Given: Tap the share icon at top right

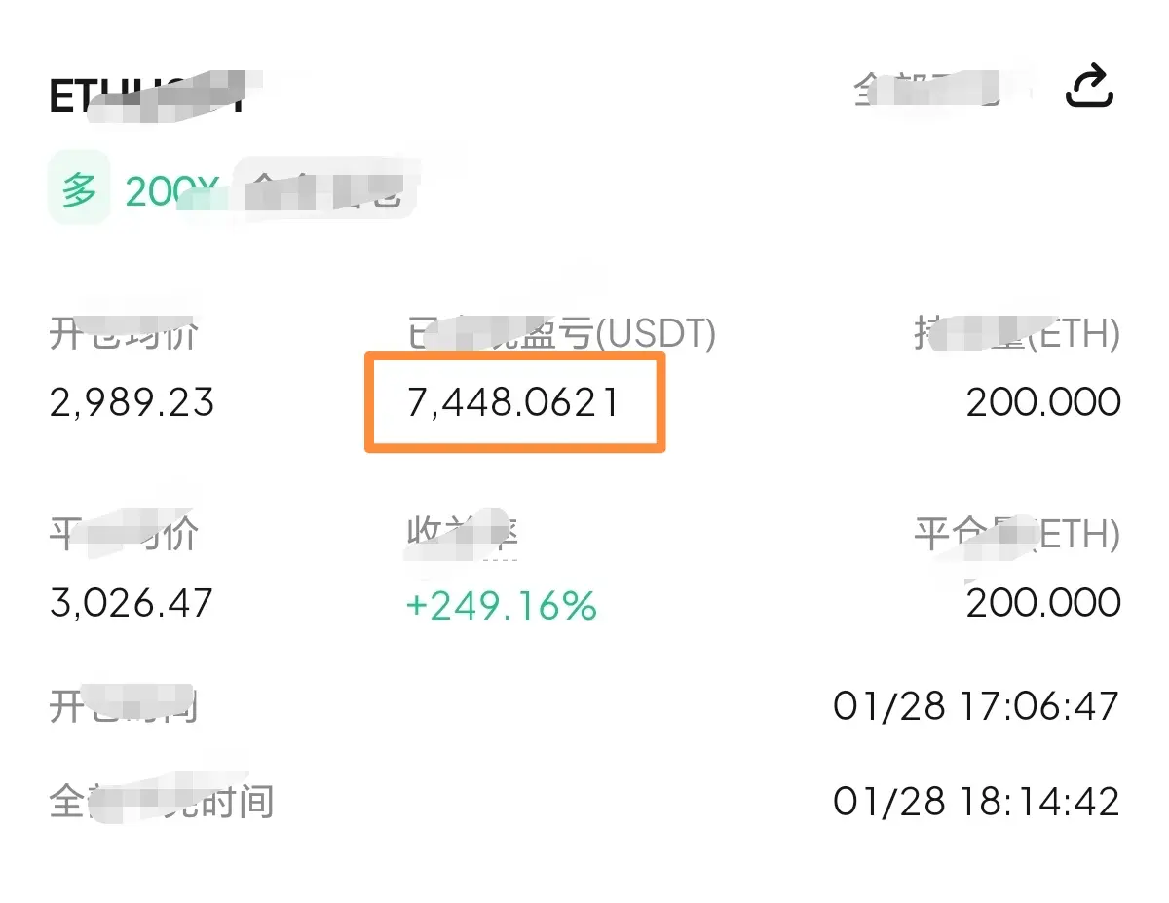Looking at the screenshot, I should (1089, 88).
